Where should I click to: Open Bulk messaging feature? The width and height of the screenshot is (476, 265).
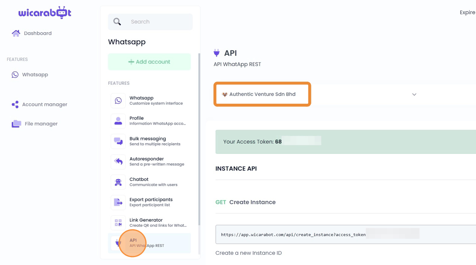tap(149, 141)
